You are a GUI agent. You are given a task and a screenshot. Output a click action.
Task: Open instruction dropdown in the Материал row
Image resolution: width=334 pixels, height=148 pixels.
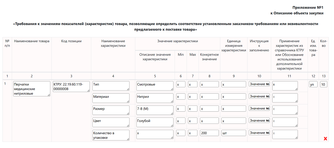pyautogui.click(x=259, y=96)
